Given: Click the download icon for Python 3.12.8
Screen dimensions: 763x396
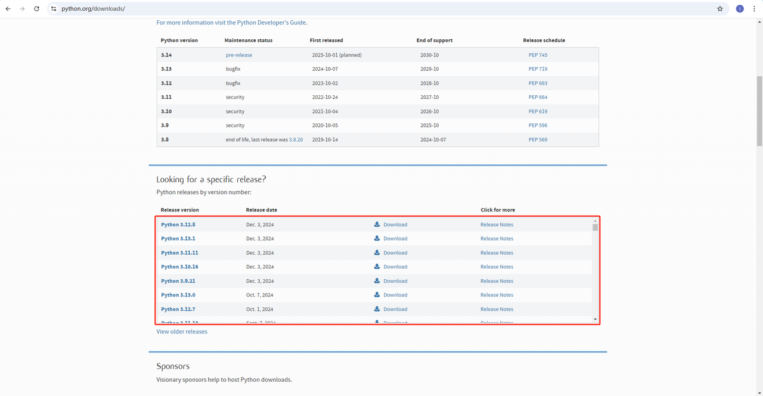Looking at the screenshot, I should [x=377, y=224].
